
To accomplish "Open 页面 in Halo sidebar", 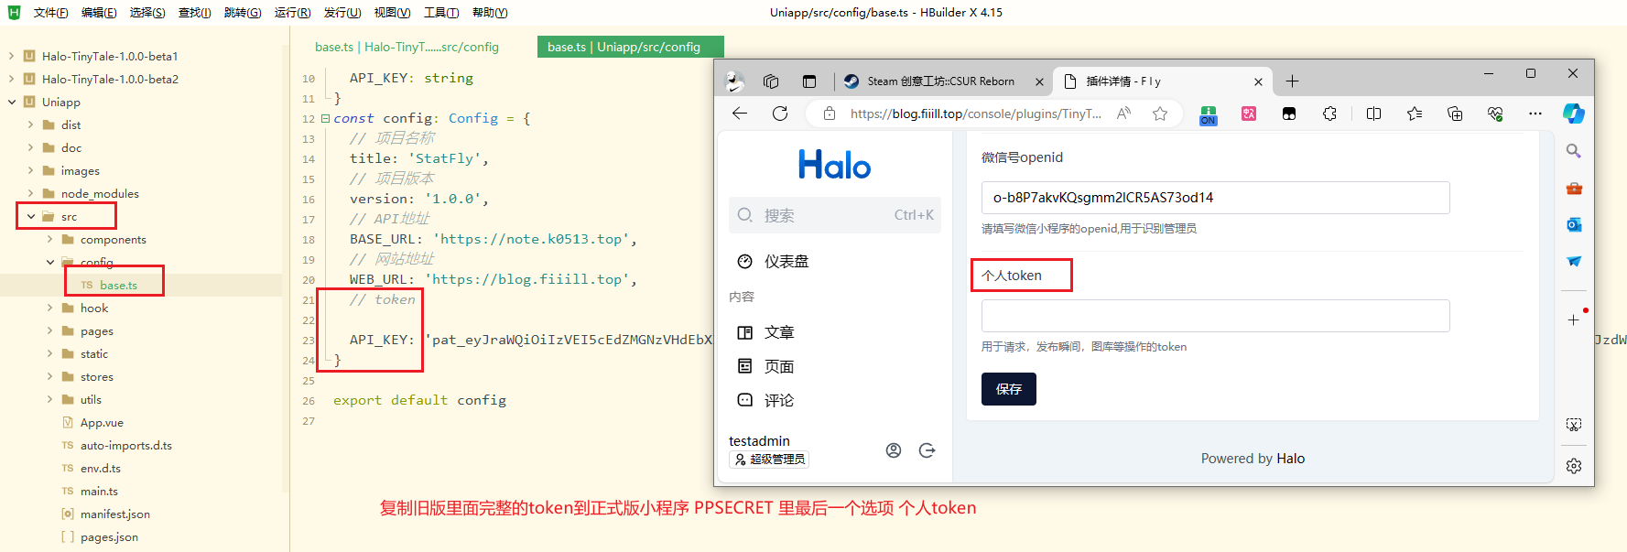I will [x=779, y=366].
